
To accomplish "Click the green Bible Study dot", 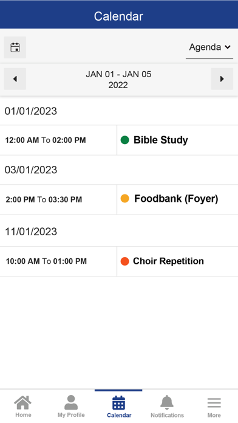I will coord(124,140).
